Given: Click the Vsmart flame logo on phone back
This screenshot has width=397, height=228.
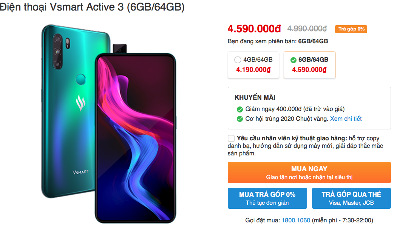Looking at the screenshot, I should 81,103.
